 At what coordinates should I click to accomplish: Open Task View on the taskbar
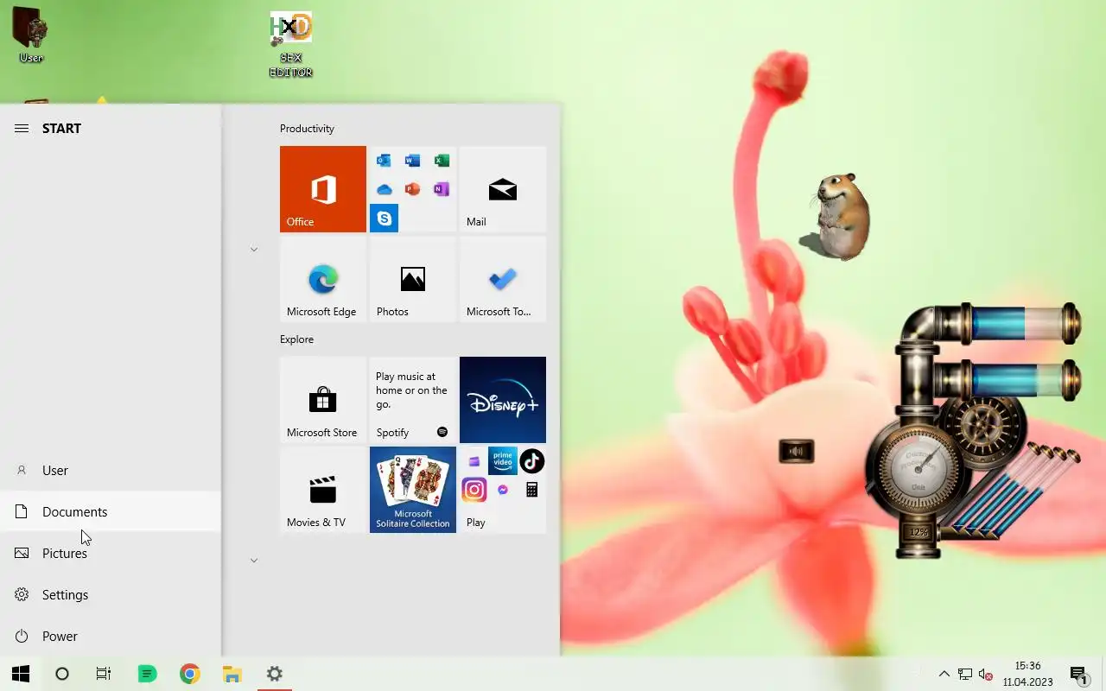tap(104, 674)
